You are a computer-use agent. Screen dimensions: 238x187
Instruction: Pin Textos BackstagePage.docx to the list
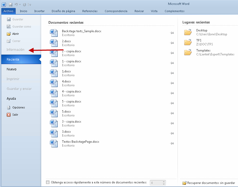[172, 143]
